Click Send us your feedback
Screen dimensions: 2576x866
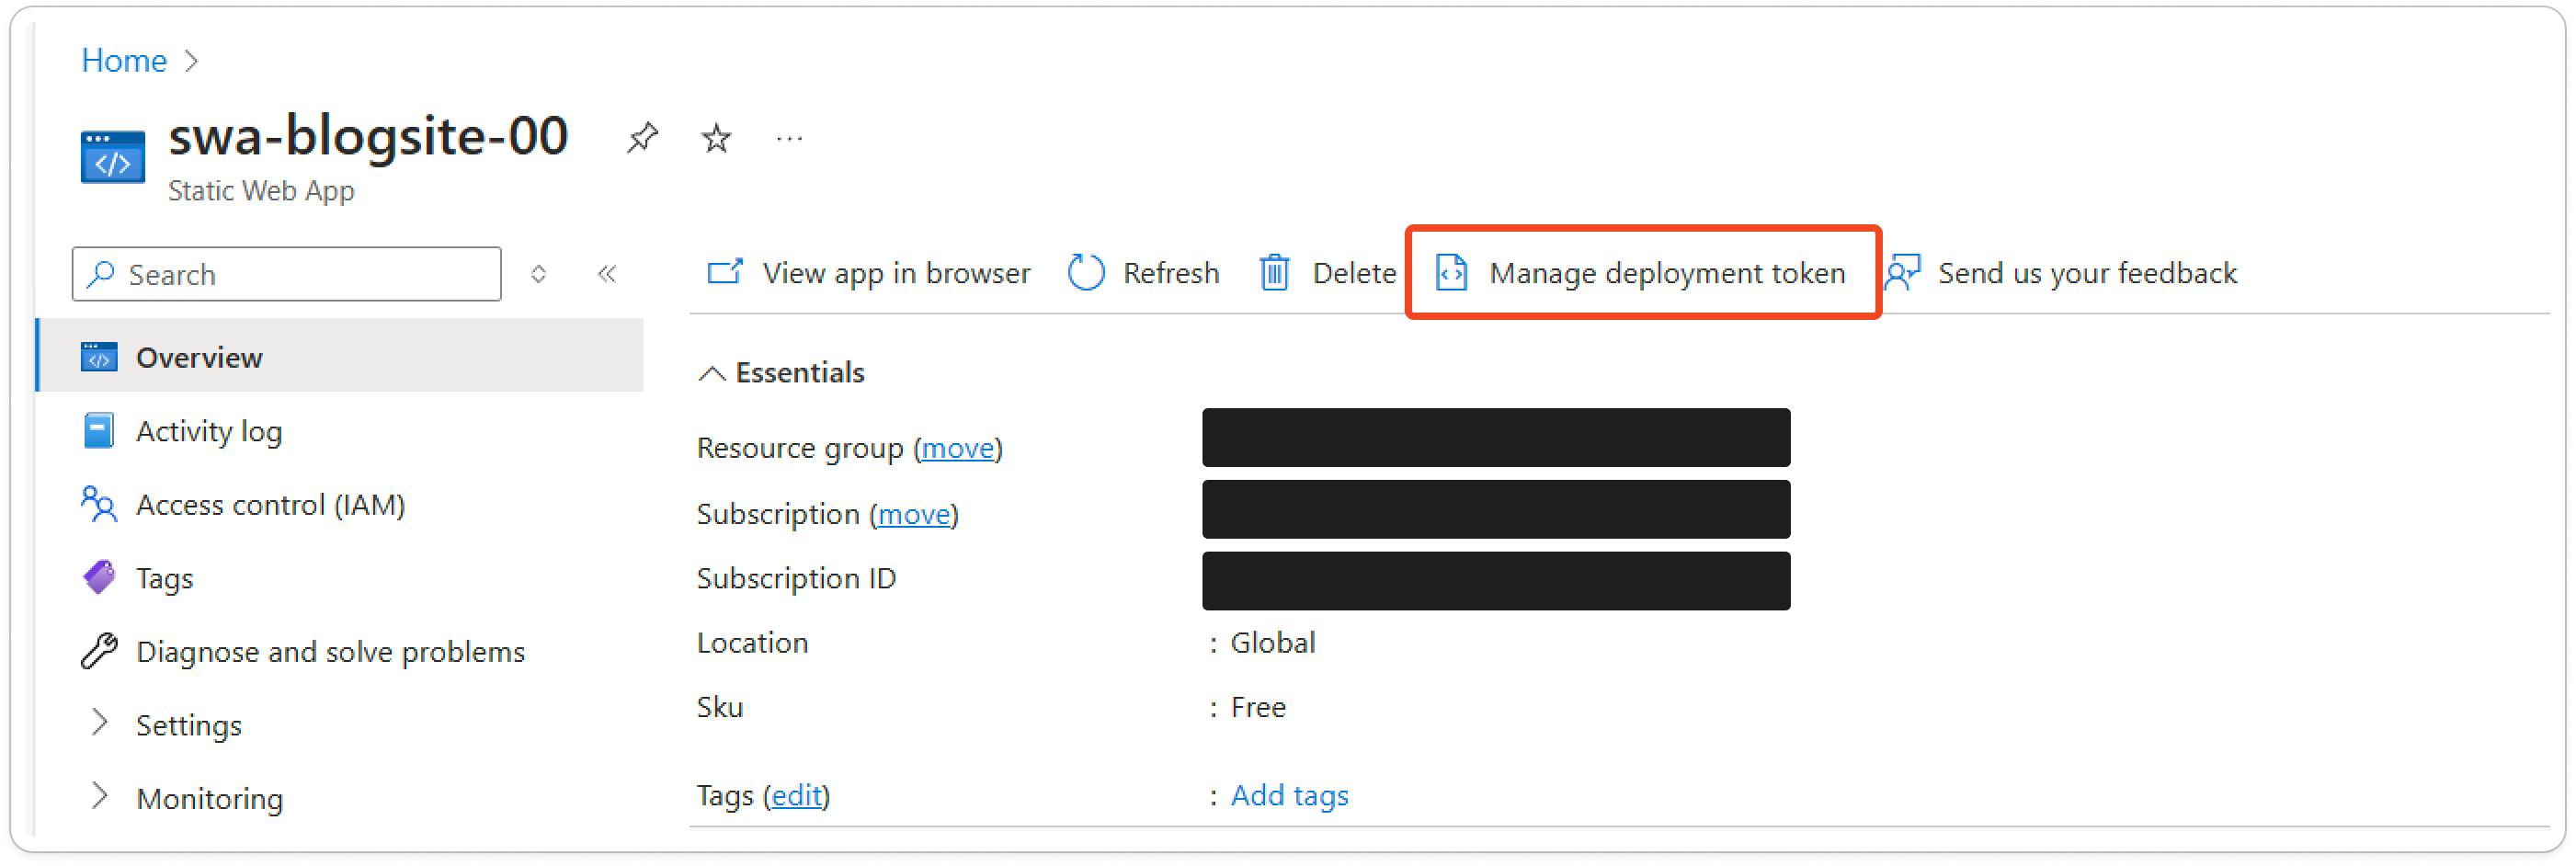click(x=2087, y=273)
